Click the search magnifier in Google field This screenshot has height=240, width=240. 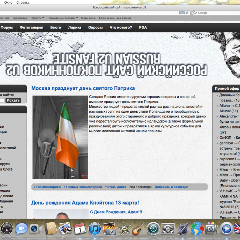point(195,13)
